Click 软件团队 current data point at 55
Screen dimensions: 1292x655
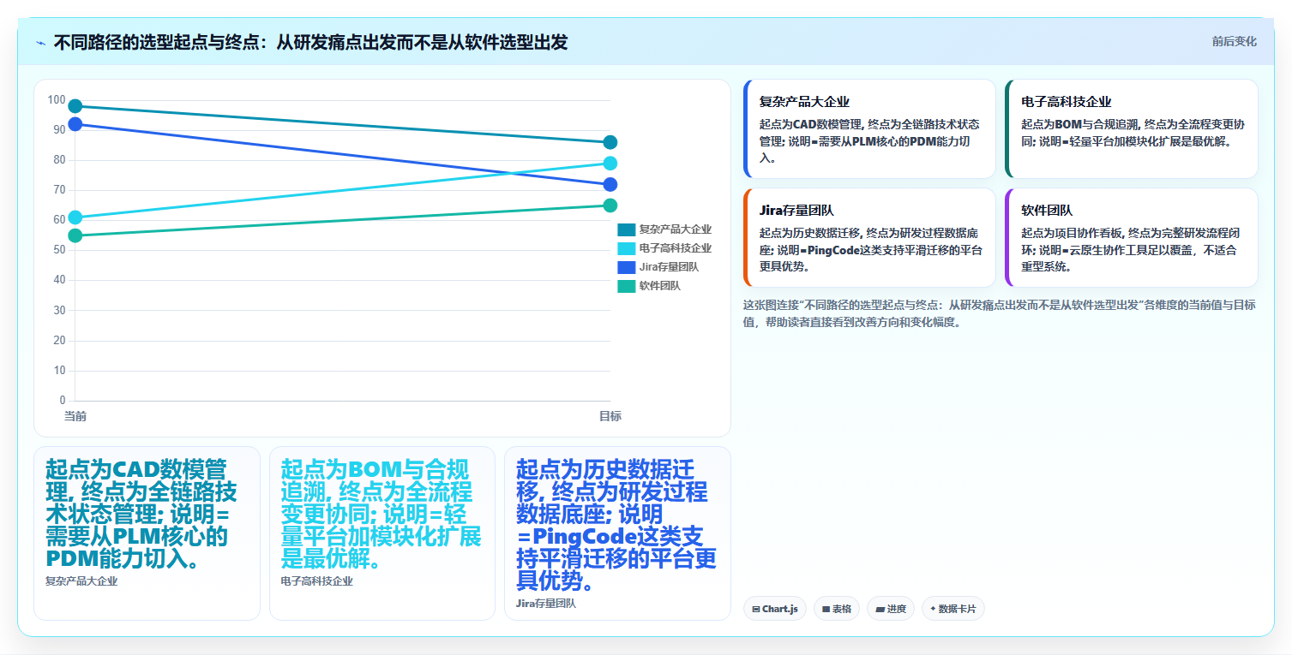click(75, 235)
